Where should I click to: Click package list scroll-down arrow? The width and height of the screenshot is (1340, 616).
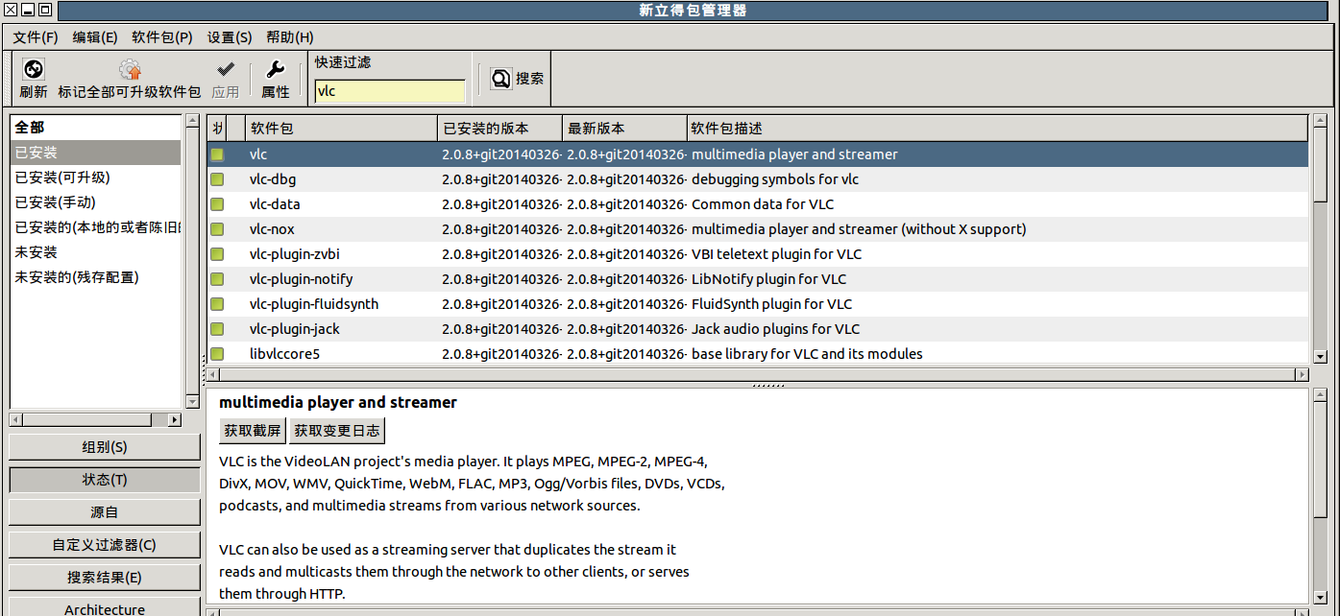(x=1320, y=356)
